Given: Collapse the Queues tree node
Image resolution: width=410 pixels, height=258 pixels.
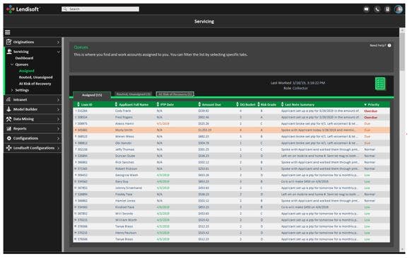Looking at the screenshot, I should coord(12,64).
